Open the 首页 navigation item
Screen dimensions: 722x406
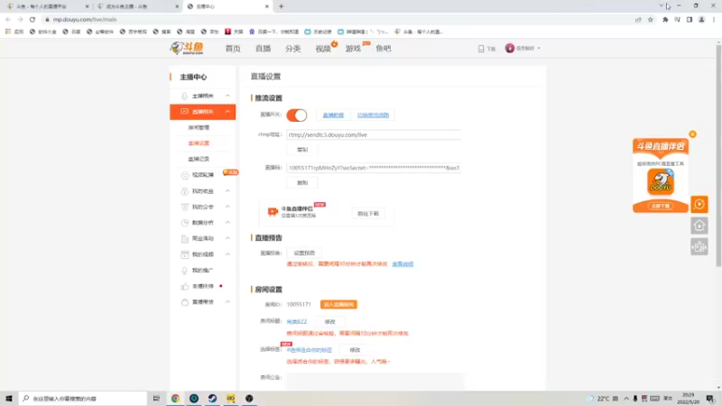(233, 49)
